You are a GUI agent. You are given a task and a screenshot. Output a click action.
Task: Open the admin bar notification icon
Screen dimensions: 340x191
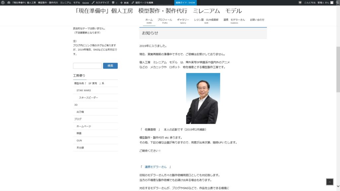300,3
